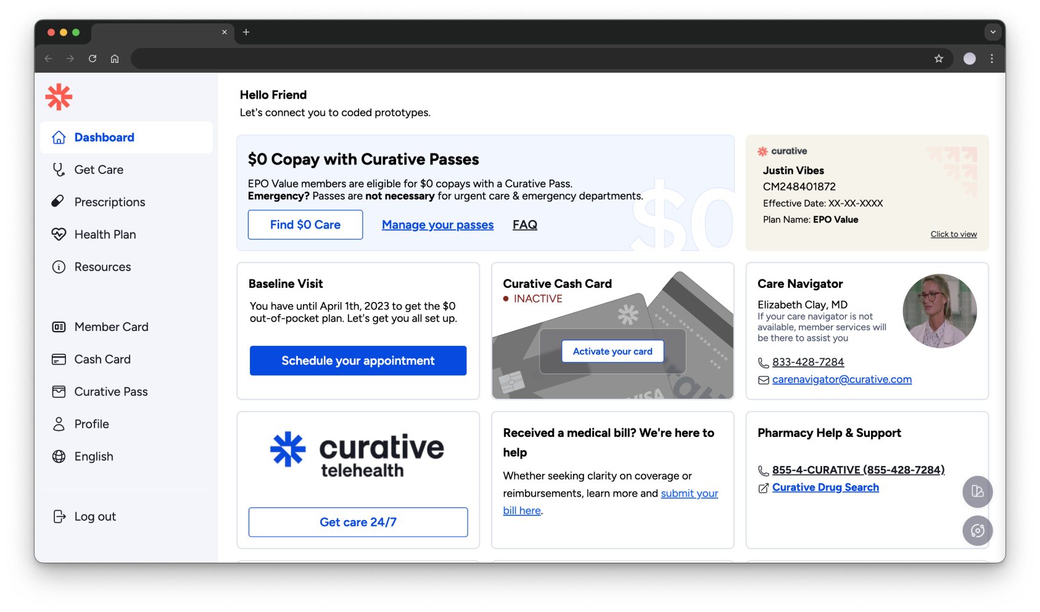Open the Dashboard sidebar item
This screenshot has height=612, width=1040.
pyautogui.click(x=126, y=137)
